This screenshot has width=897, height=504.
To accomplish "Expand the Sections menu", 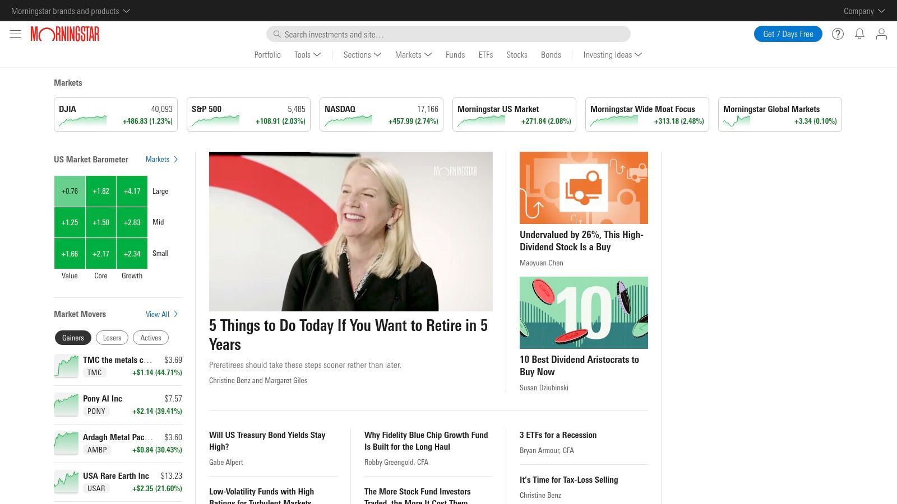I will (362, 55).
